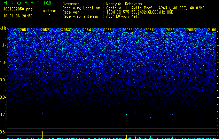Click the 2052 time marker
Viewport: 219px width, 139px height.
[45, 30]
